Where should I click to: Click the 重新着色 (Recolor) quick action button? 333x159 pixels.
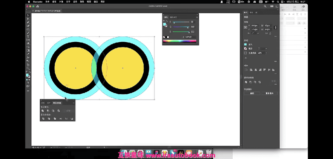[x=270, y=93]
